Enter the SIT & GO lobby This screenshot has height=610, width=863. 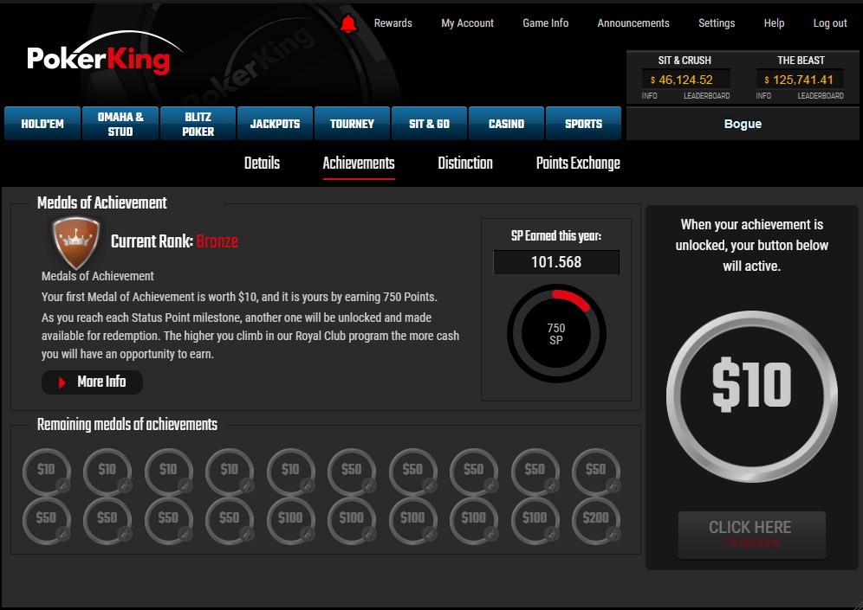point(429,123)
